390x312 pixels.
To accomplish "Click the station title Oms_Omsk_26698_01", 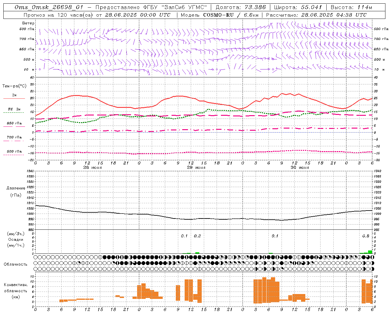I will (49, 7).
